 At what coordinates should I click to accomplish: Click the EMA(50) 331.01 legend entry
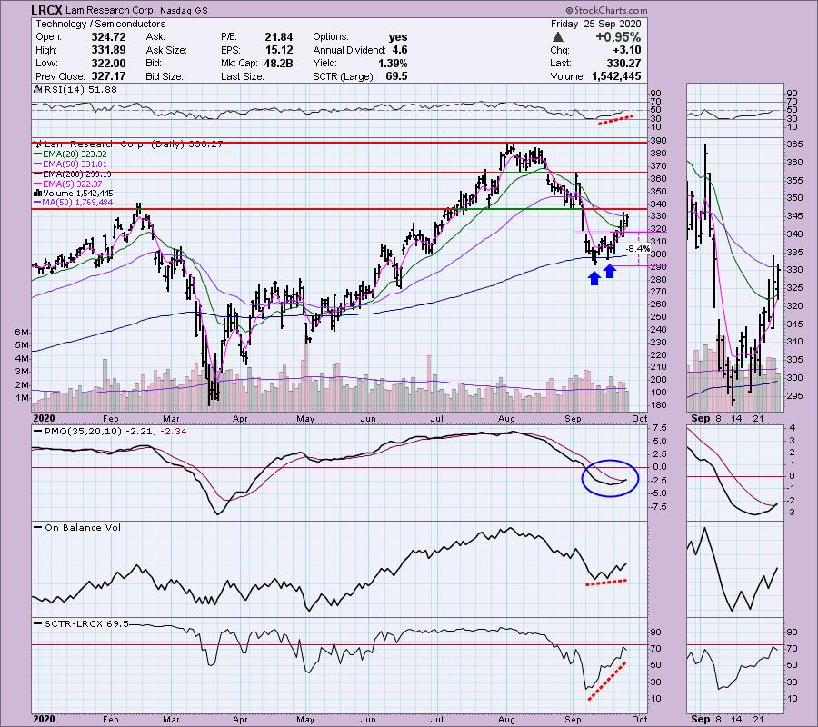tap(70, 164)
